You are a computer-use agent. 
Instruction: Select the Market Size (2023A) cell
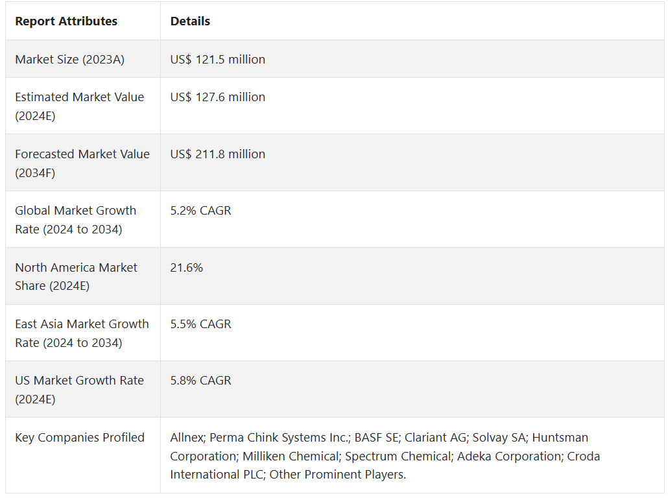[x=69, y=59]
